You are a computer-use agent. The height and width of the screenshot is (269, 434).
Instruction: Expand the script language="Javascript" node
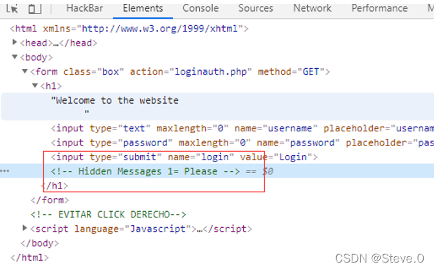(x=25, y=228)
